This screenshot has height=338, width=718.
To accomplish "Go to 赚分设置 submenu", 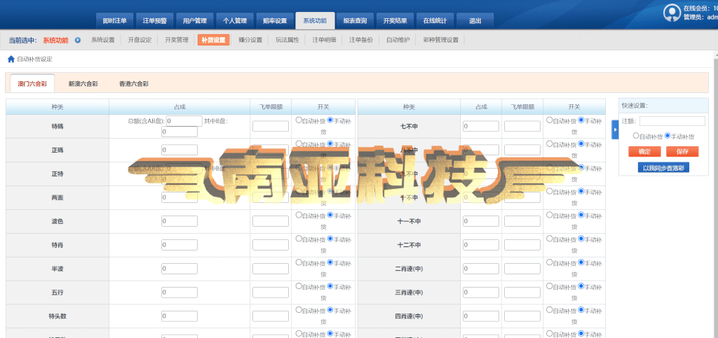I will [250, 40].
